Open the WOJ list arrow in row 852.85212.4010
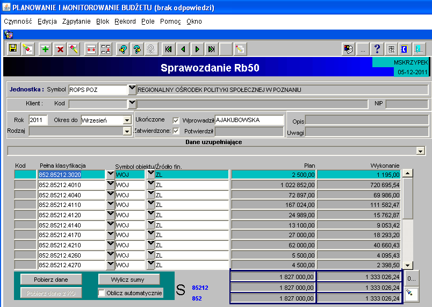 pyautogui.click(x=150, y=184)
